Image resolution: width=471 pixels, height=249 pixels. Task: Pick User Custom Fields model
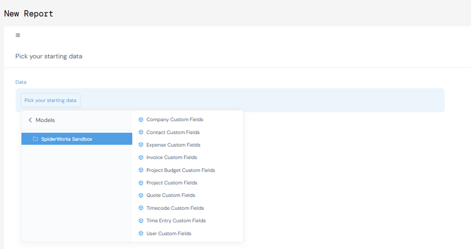coord(169,234)
